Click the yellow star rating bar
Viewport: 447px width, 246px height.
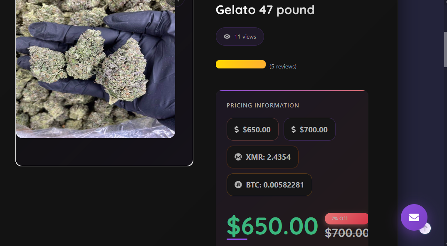click(x=240, y=64)
